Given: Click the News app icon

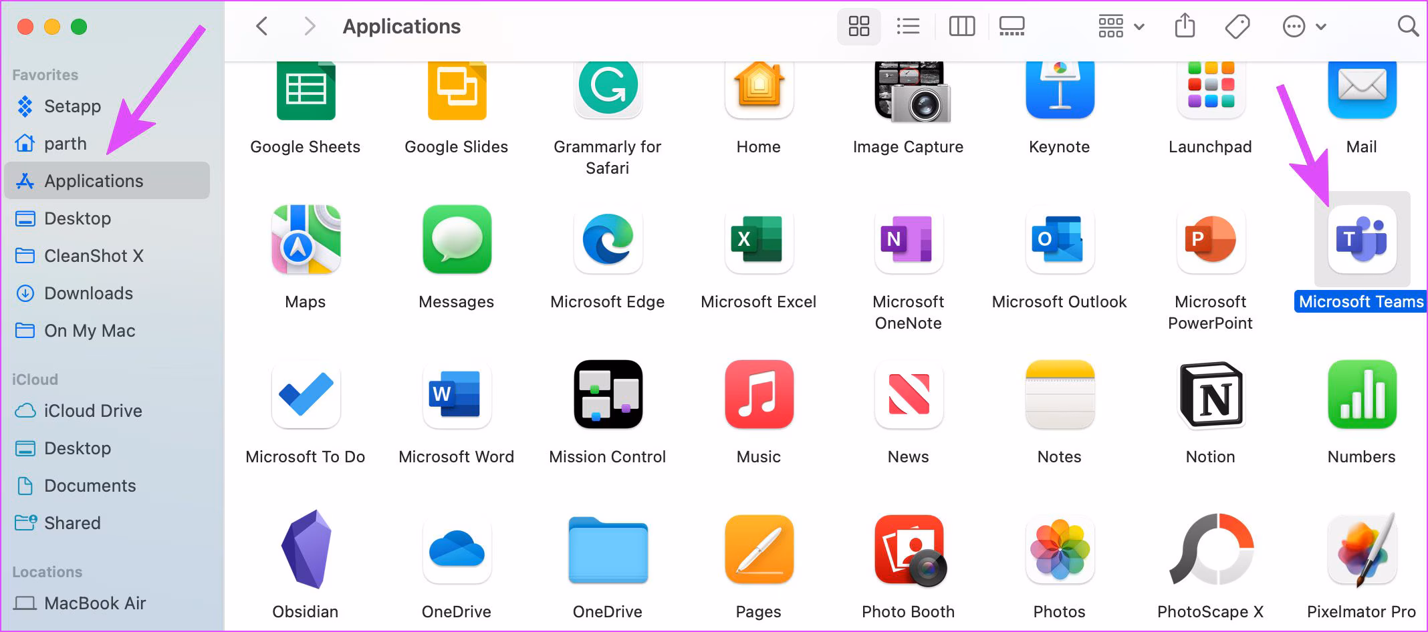Looking at the screenshot, I should [909, 394].
